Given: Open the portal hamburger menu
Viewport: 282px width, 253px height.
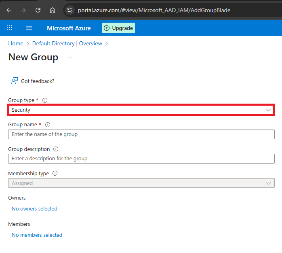Looking at the screenshot, I should coord(29,28).
